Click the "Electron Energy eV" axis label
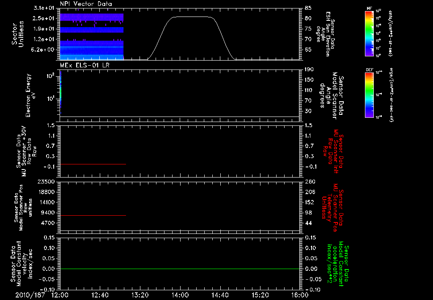Viewport: 433px width, 300px height. coord(30,95)
